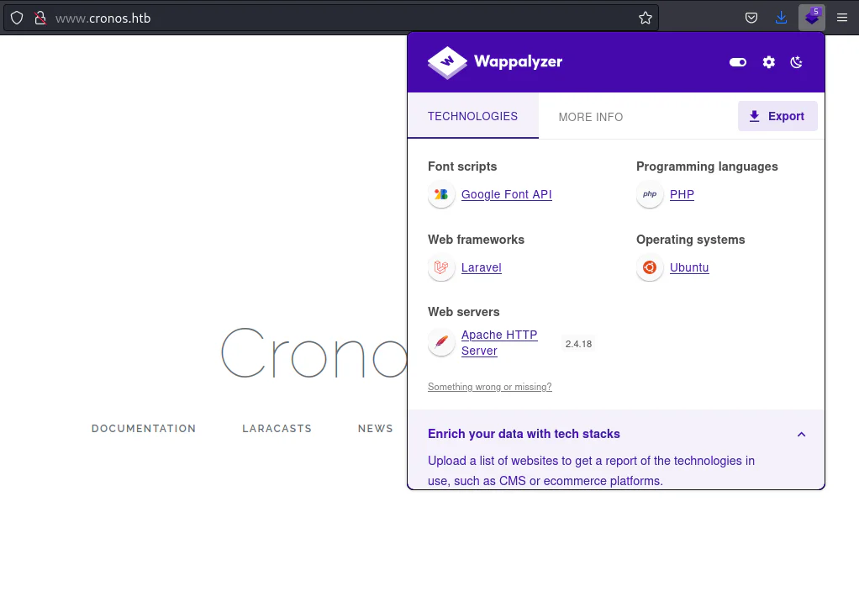Open the Laravel link

[482, 267]
